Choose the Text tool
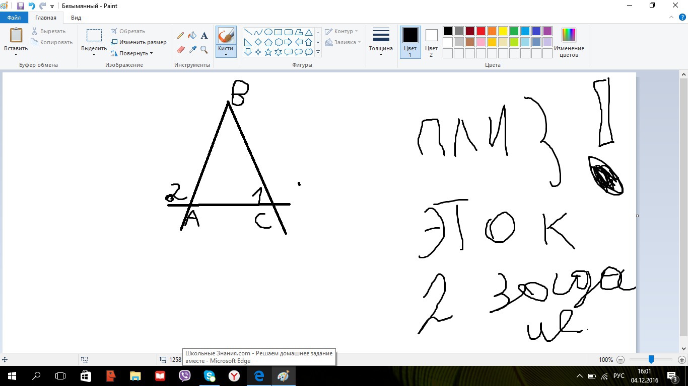The image size is (688, 386). click(204, 36)
